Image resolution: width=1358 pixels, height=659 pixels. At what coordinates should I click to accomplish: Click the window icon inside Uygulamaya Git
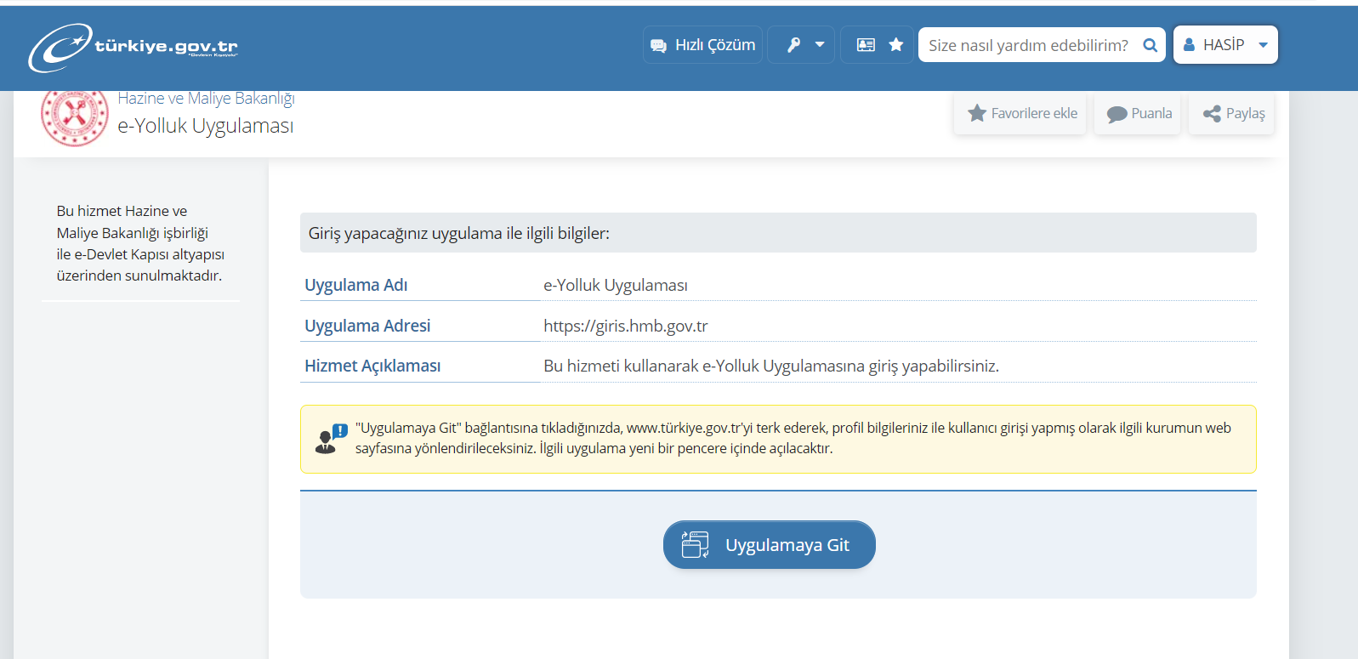[x=696, y=544]
